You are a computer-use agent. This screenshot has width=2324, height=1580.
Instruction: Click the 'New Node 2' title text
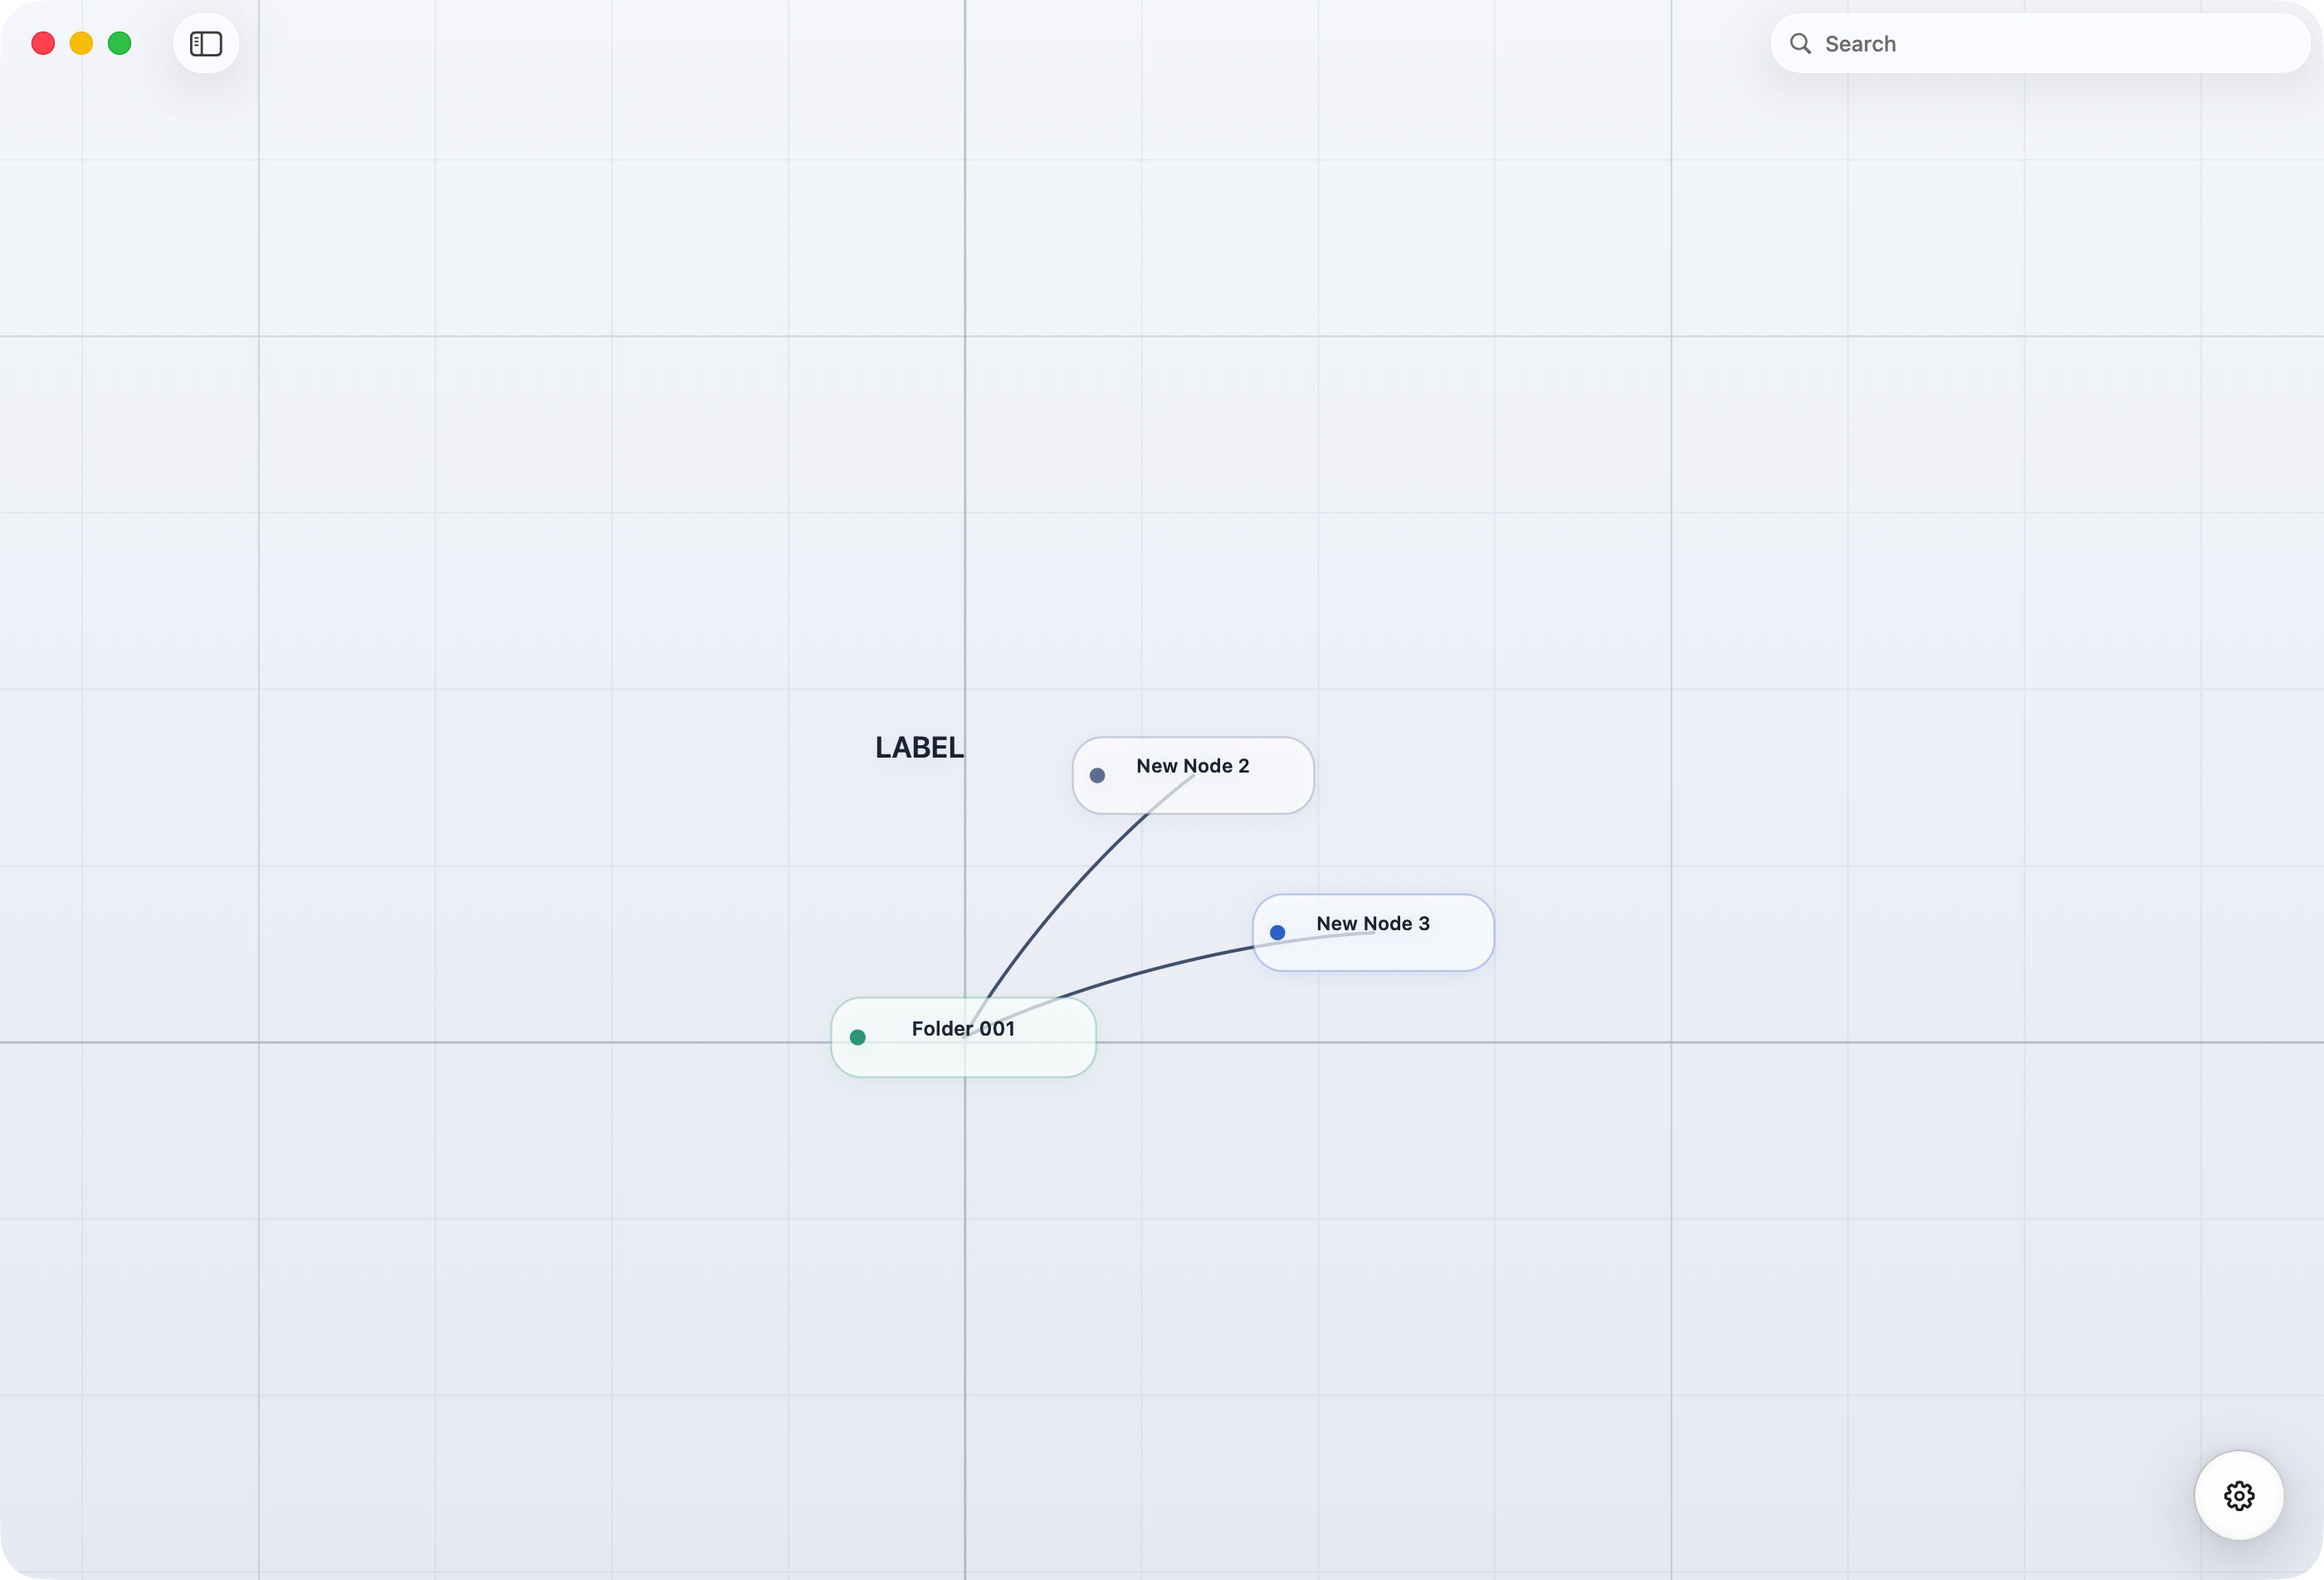(x=1192, y=766)
